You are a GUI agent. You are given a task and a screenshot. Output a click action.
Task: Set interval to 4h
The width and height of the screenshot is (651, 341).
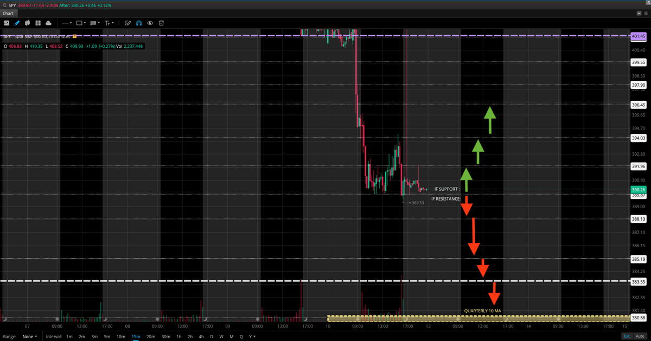(201, 337)
